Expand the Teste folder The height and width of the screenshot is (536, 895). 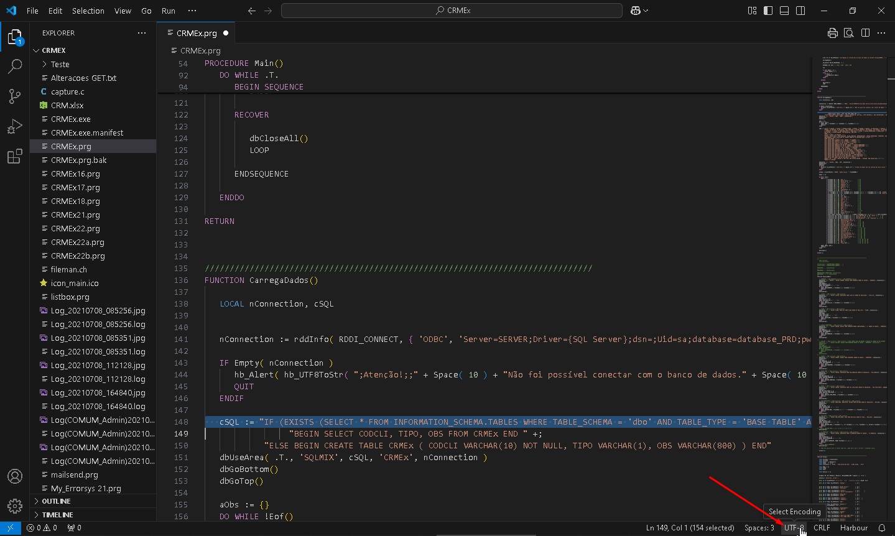[60, 64]
